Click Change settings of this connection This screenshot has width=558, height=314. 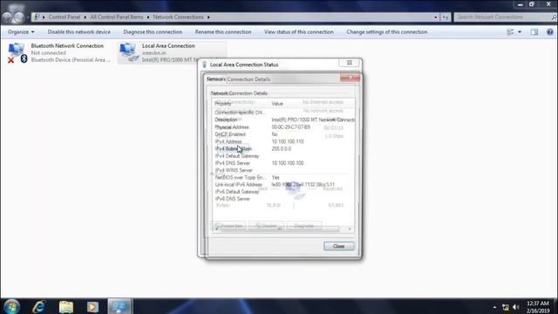point(387,32)
